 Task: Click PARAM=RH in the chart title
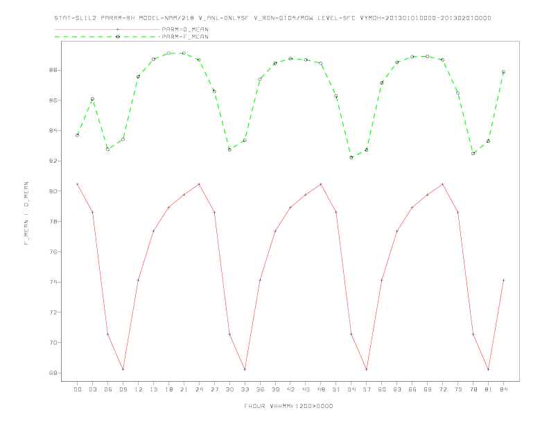point(118,18)
